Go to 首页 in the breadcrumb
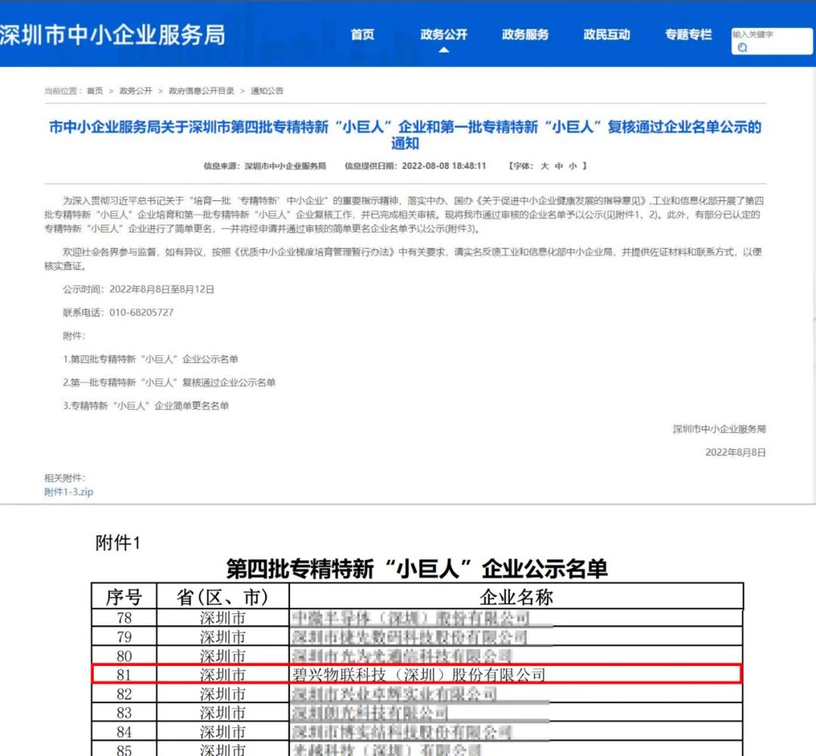816x756 pixels. (x=94, y=91)
